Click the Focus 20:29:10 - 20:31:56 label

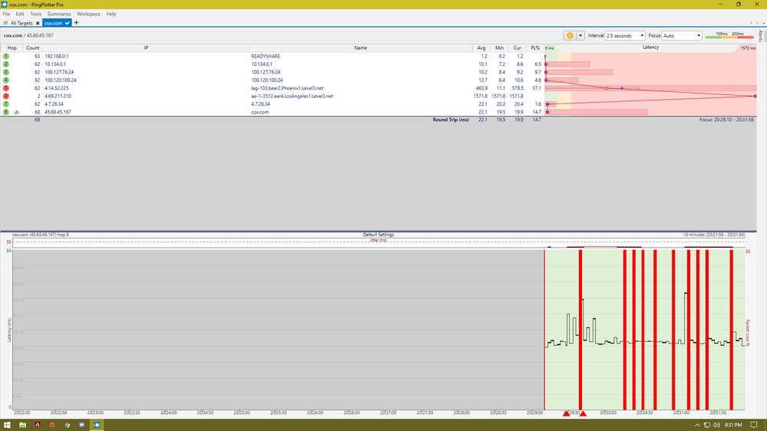click(x=726, y=120)
